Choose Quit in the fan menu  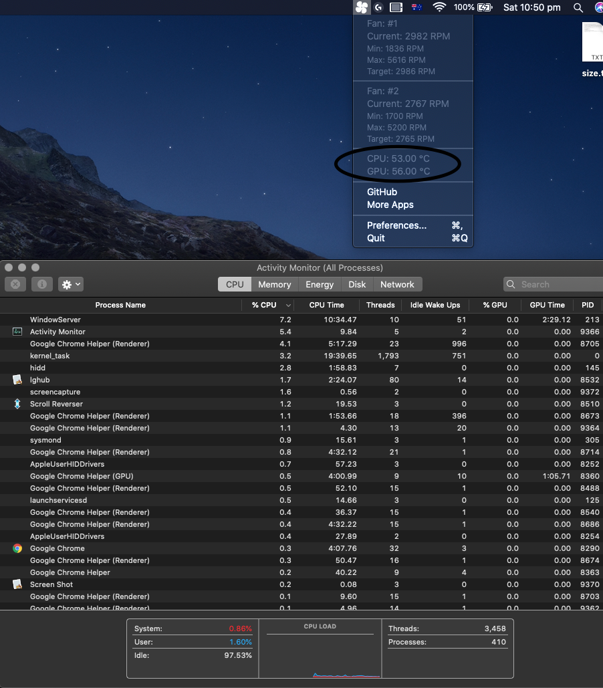pos(413,238)
